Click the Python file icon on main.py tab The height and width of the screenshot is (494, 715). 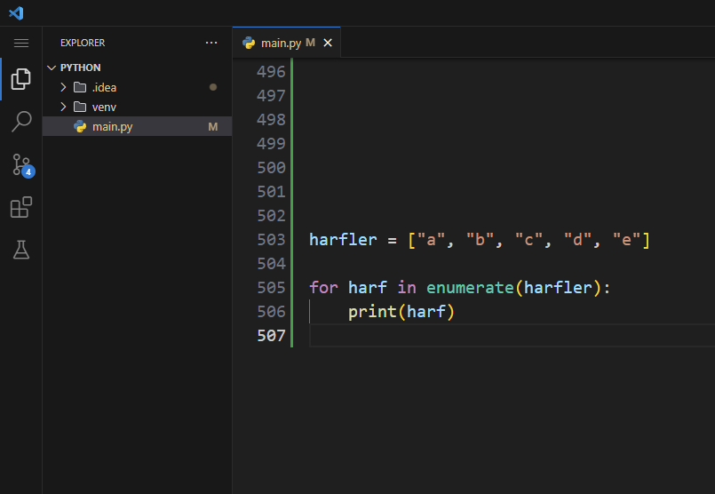pyautogui.click(x=249, y=43)
